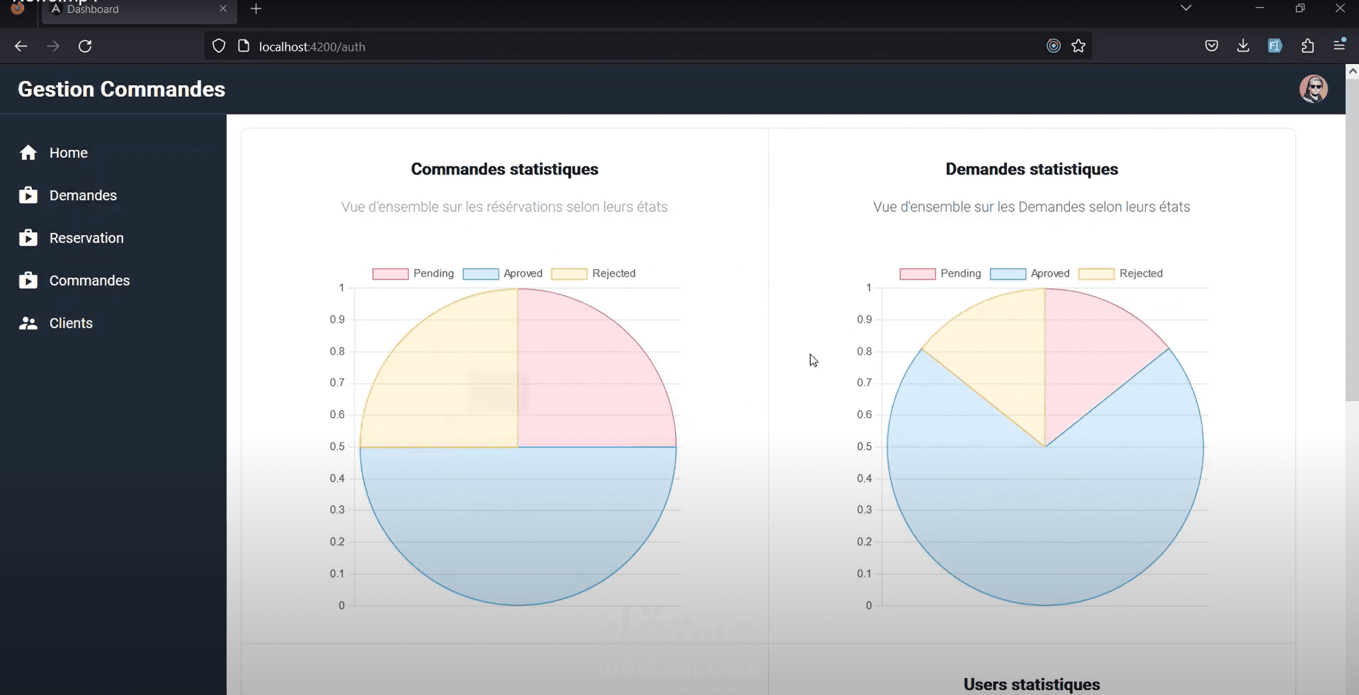1359x695 pixels.
Task: Reload the page with refresh icon
Action: pos(85,46)
